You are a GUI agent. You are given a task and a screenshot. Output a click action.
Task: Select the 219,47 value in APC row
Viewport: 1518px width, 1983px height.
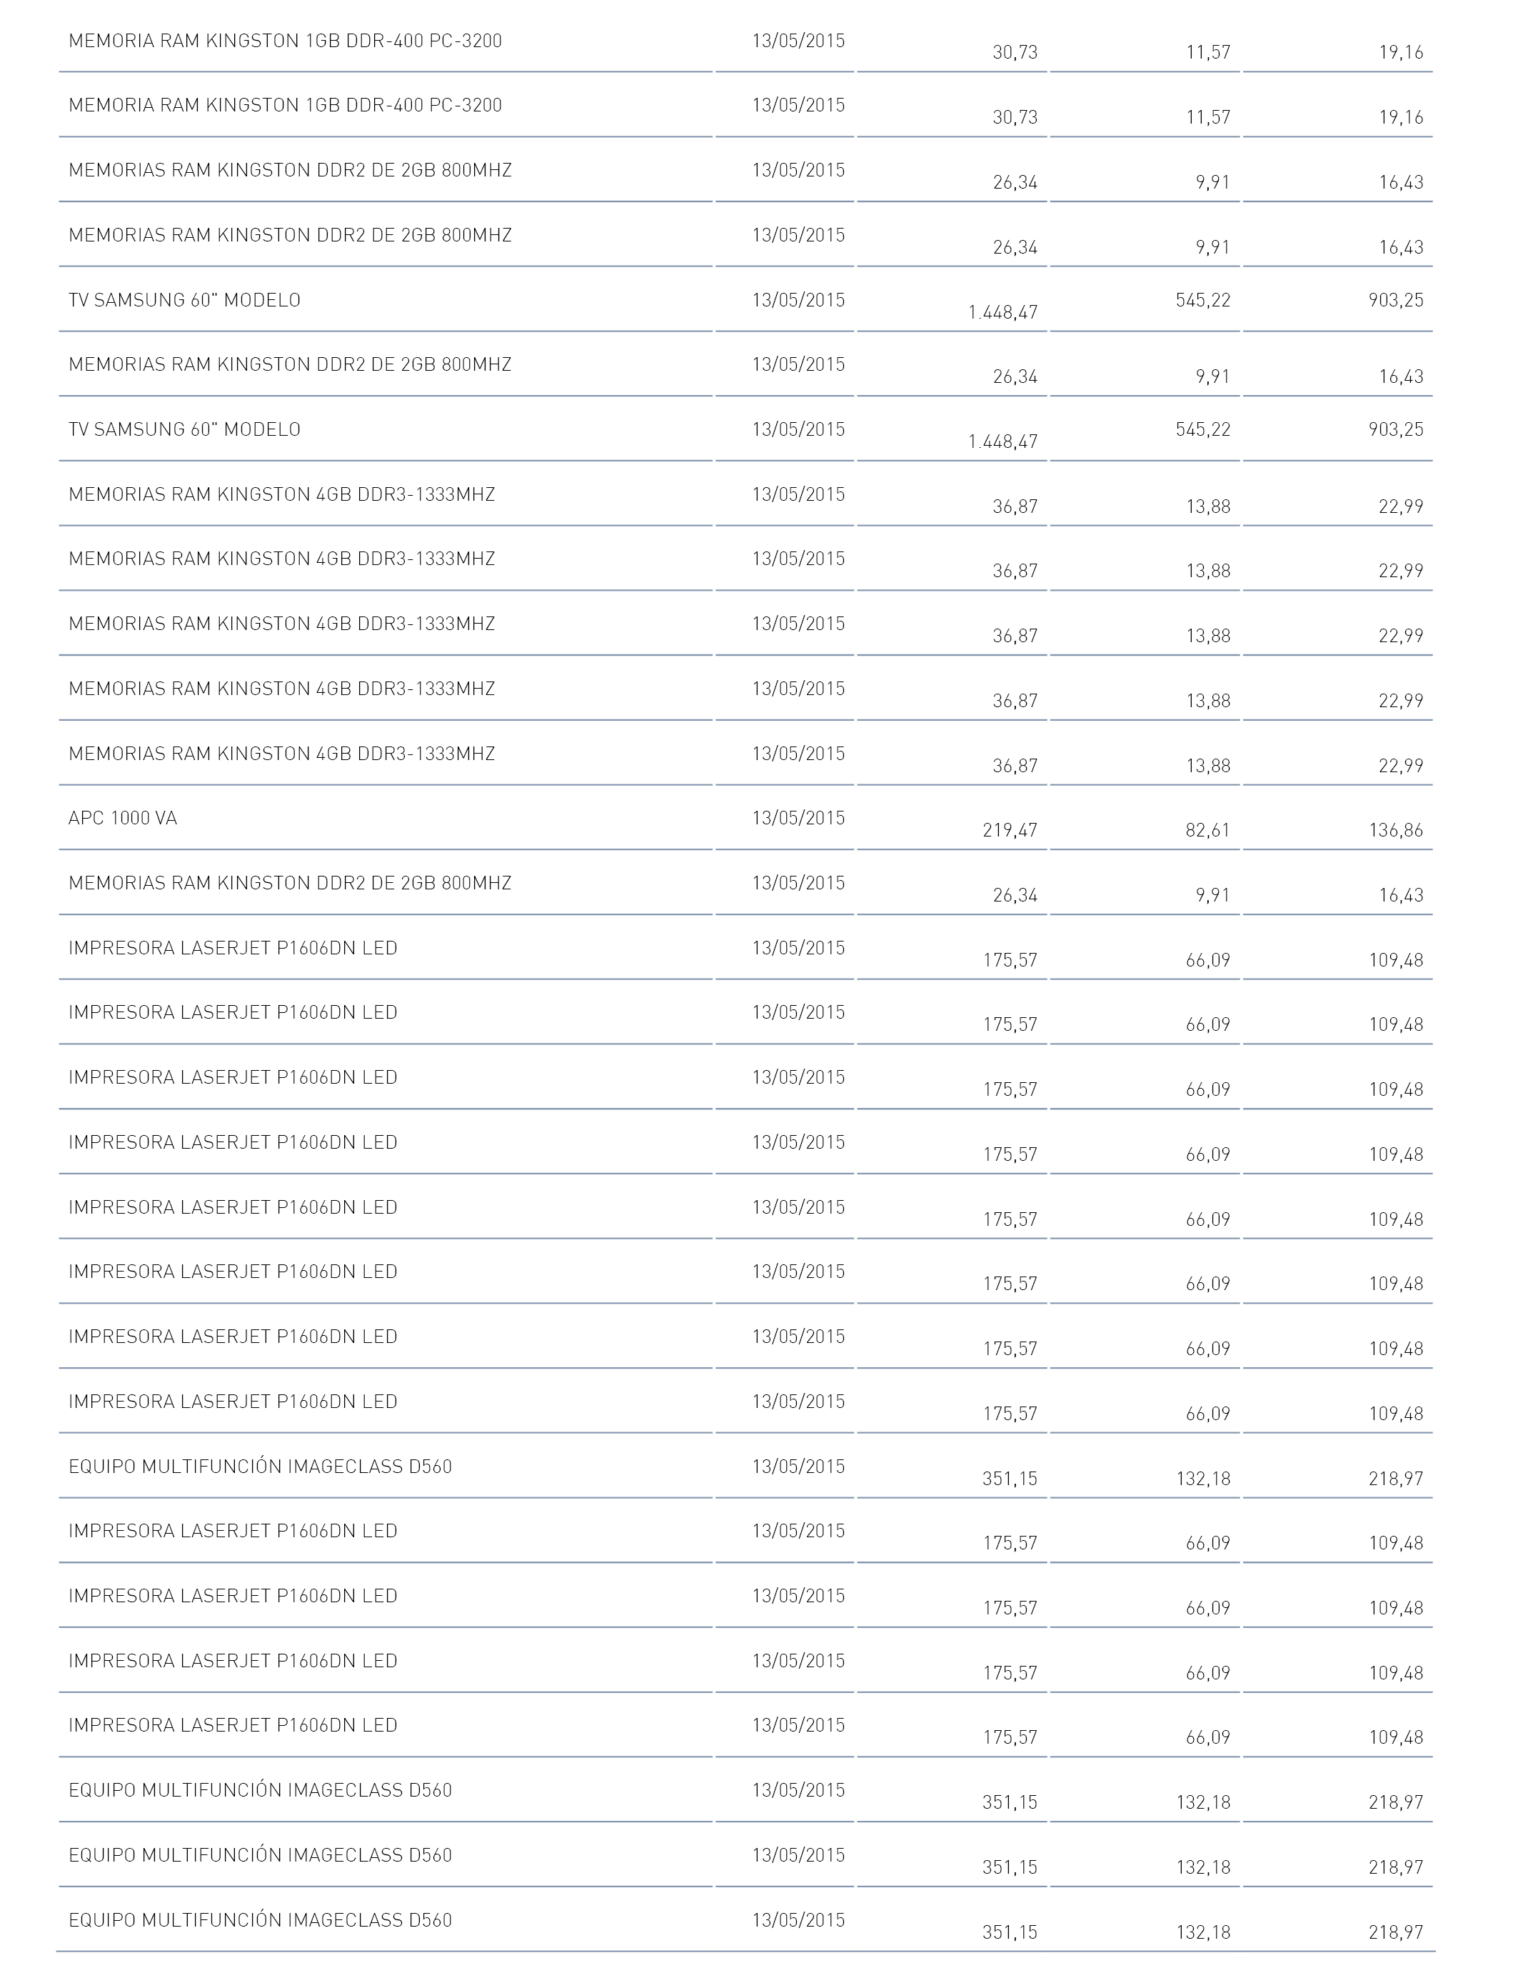(1010, 830)
